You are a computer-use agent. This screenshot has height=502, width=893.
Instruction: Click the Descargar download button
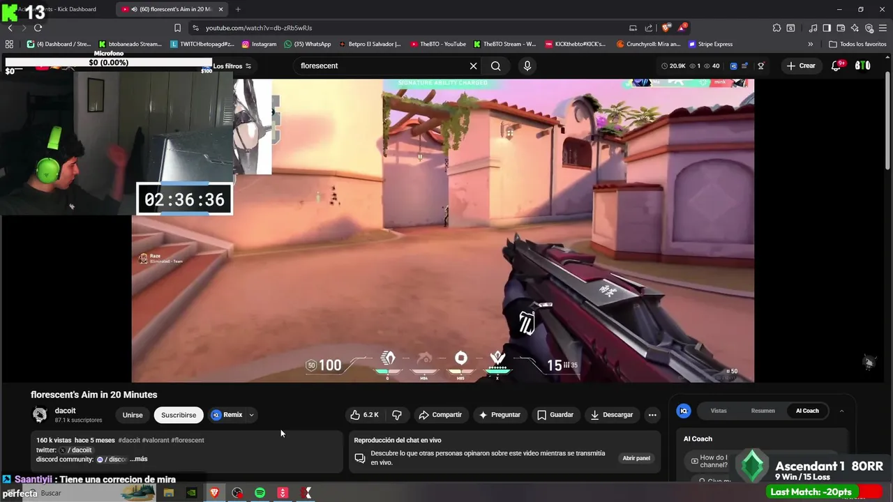click(611, 415)
